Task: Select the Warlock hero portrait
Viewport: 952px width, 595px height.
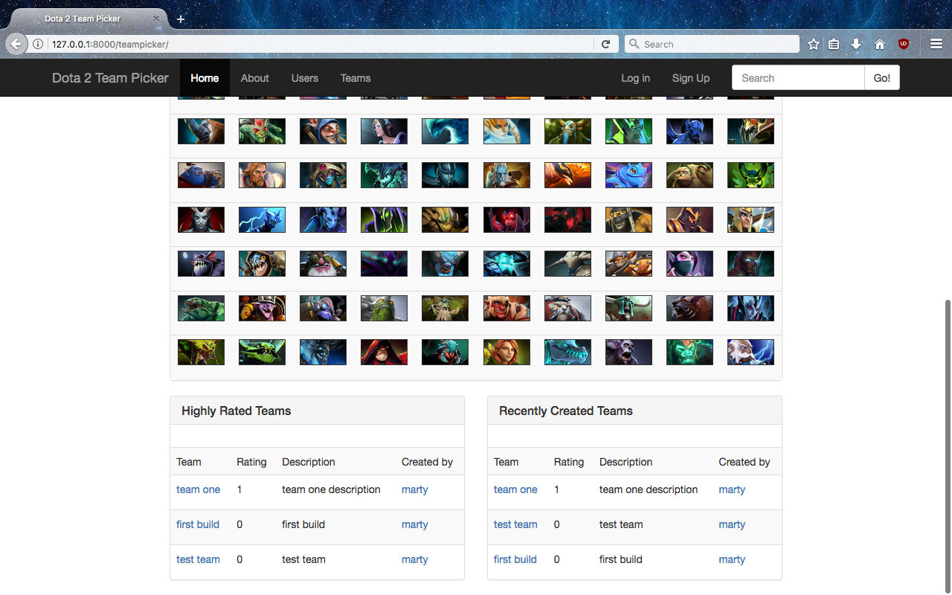Action: coord(384,352)
